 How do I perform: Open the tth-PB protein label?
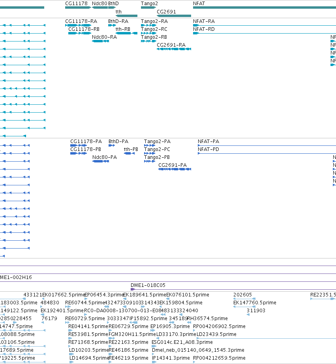pyautogui.click(x=131, y=149)
